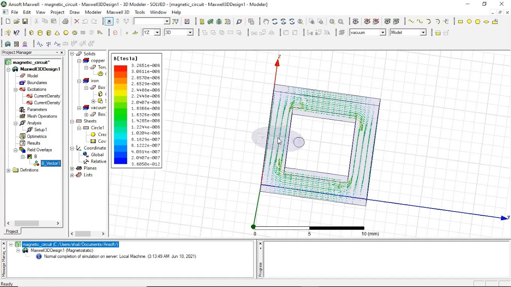Click the dark blue bottom legend color band
The height and width of the screenshot is (287, 511).
(x=121, y=161)
